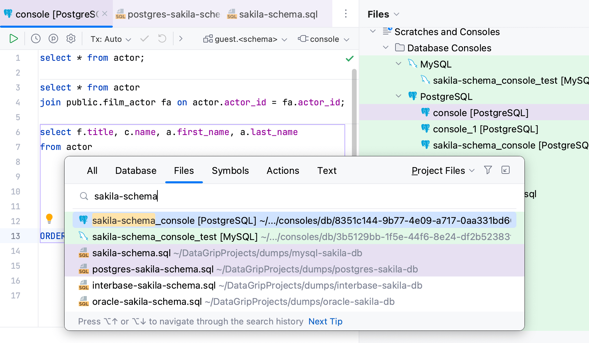Click the rollback arrow icon in the toolbar

coord(162,38)
